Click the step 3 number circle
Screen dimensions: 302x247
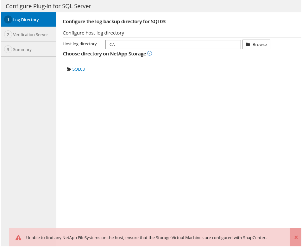click(8, 49)
